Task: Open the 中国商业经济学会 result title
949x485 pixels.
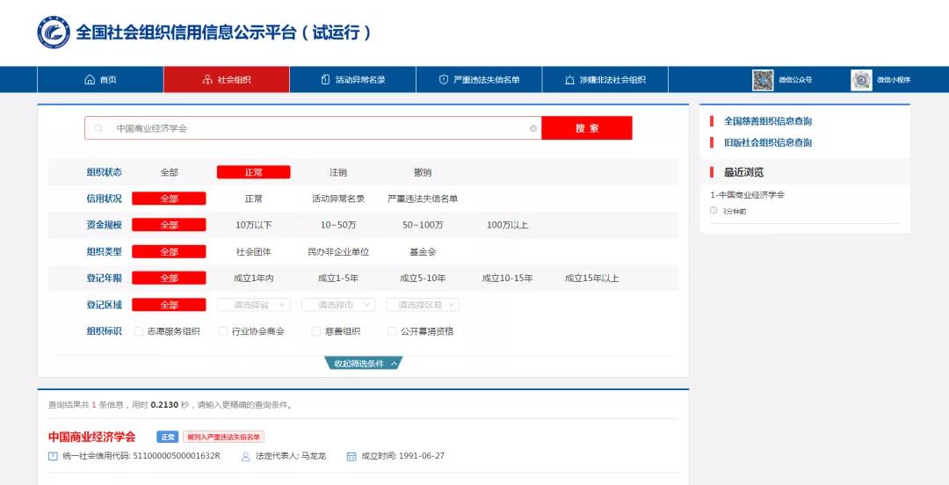Action: click(92, 438)
